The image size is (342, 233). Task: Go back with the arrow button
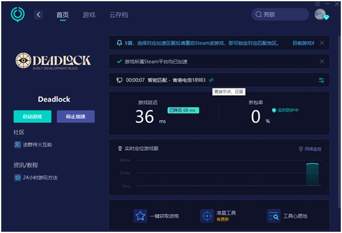coord(39,15)
